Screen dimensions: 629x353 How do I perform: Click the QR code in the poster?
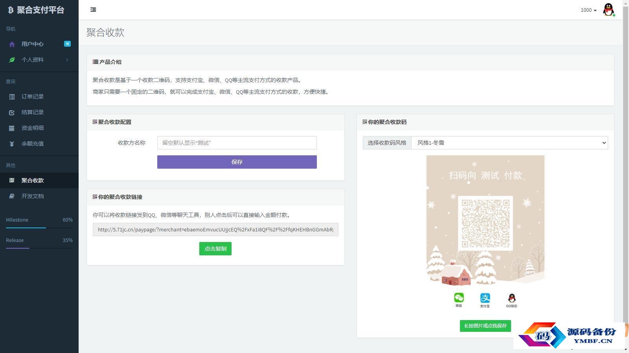click(486, 223)
